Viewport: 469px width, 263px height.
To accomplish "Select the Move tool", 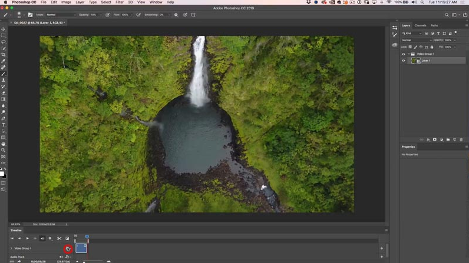I will click(4, 29).
